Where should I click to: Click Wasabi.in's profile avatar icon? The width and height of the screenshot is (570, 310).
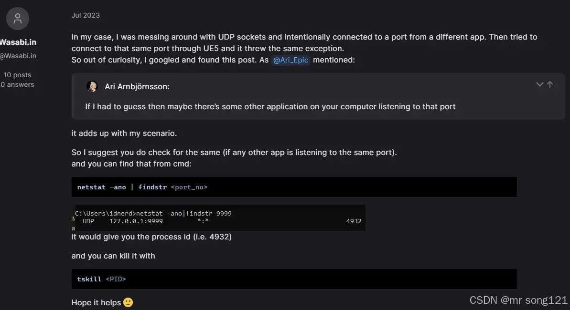click(x=17, y=18)
